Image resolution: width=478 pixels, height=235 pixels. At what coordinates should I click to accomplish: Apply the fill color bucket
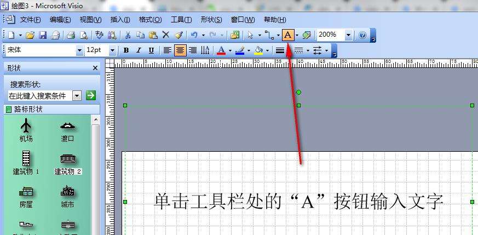click(258, 50)
